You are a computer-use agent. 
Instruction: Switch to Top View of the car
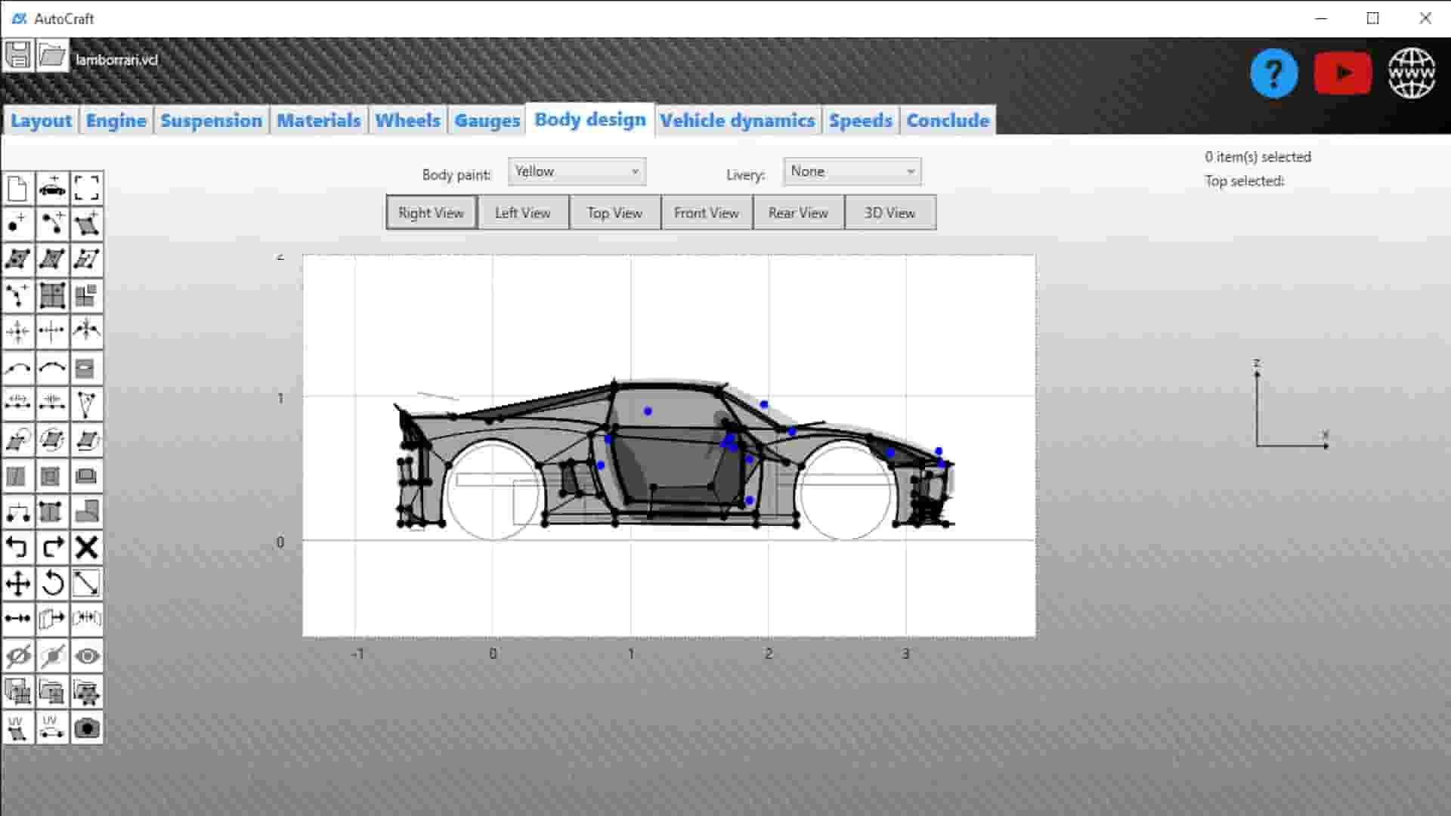(x=614, y=212)
